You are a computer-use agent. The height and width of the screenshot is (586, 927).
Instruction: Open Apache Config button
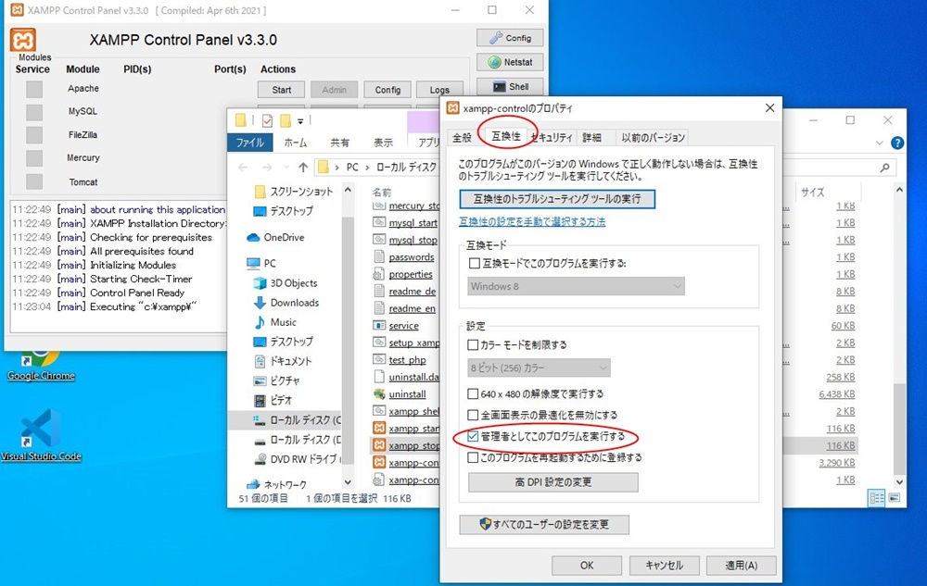tap(387, 90)
